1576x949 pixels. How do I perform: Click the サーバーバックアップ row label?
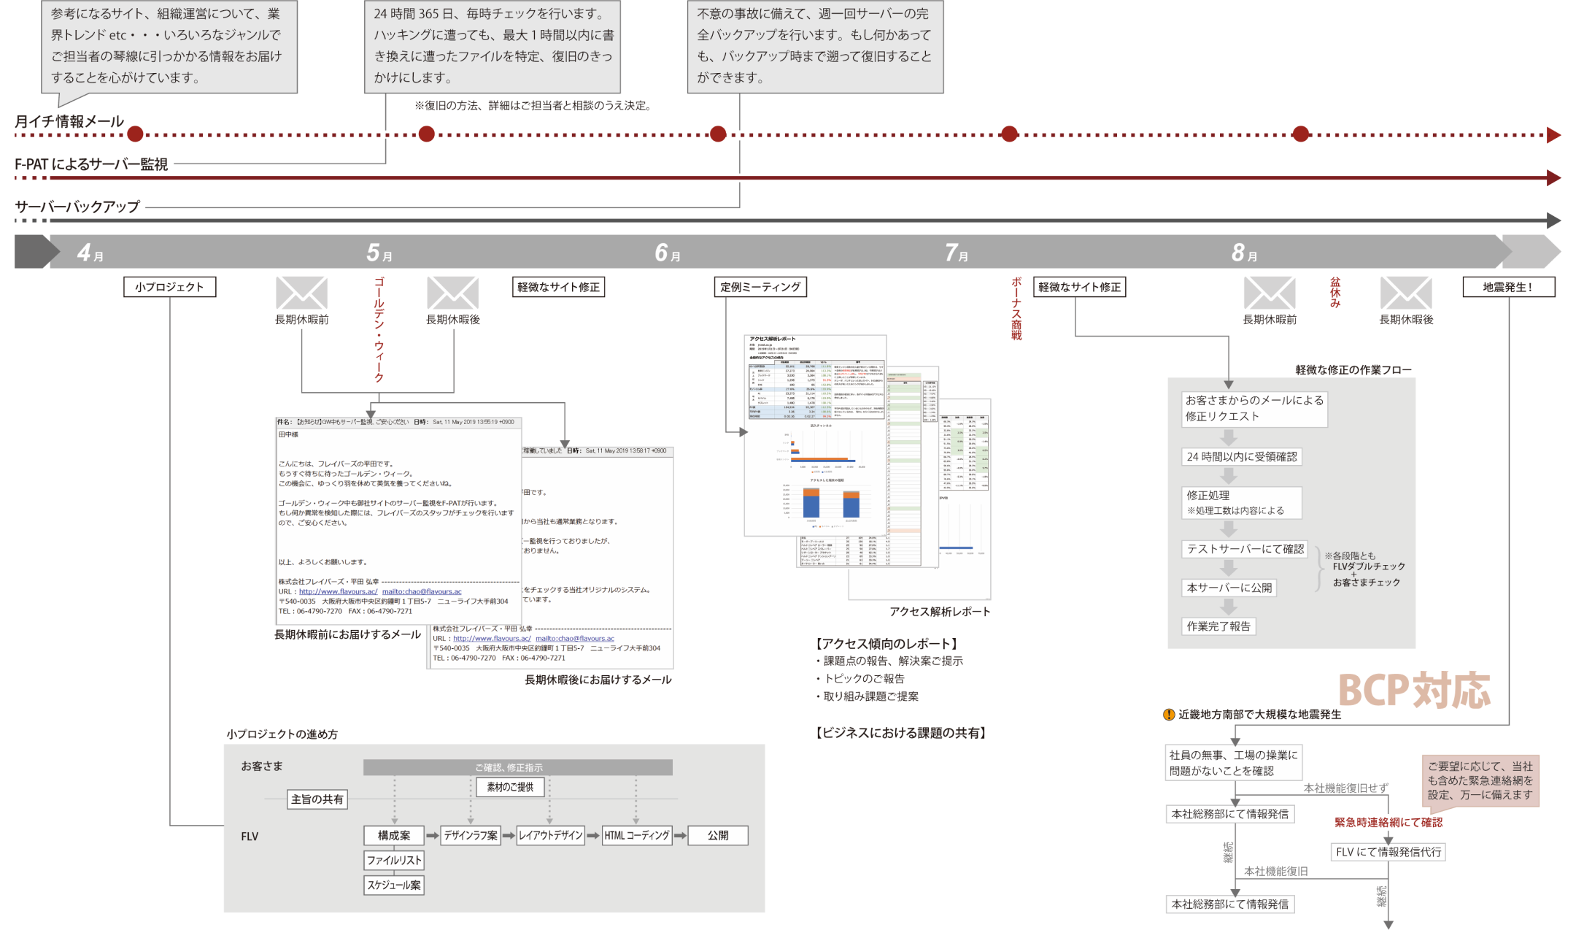pos(77,207)
